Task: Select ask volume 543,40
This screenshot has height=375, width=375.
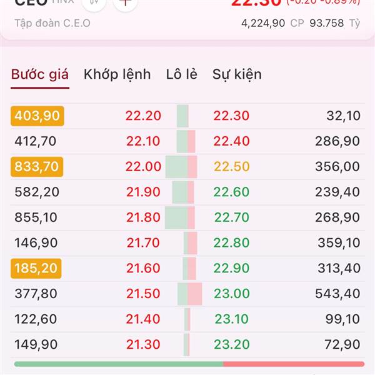Action: (337, 294)
